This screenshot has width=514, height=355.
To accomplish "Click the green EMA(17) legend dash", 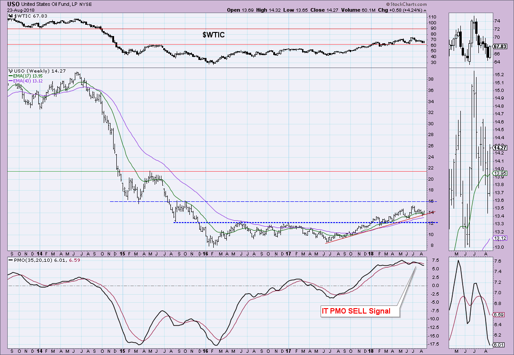I will [x=10, y=76].
